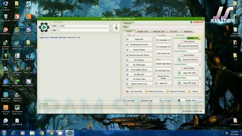Click the Exit Download button

(x=135, y=91)
